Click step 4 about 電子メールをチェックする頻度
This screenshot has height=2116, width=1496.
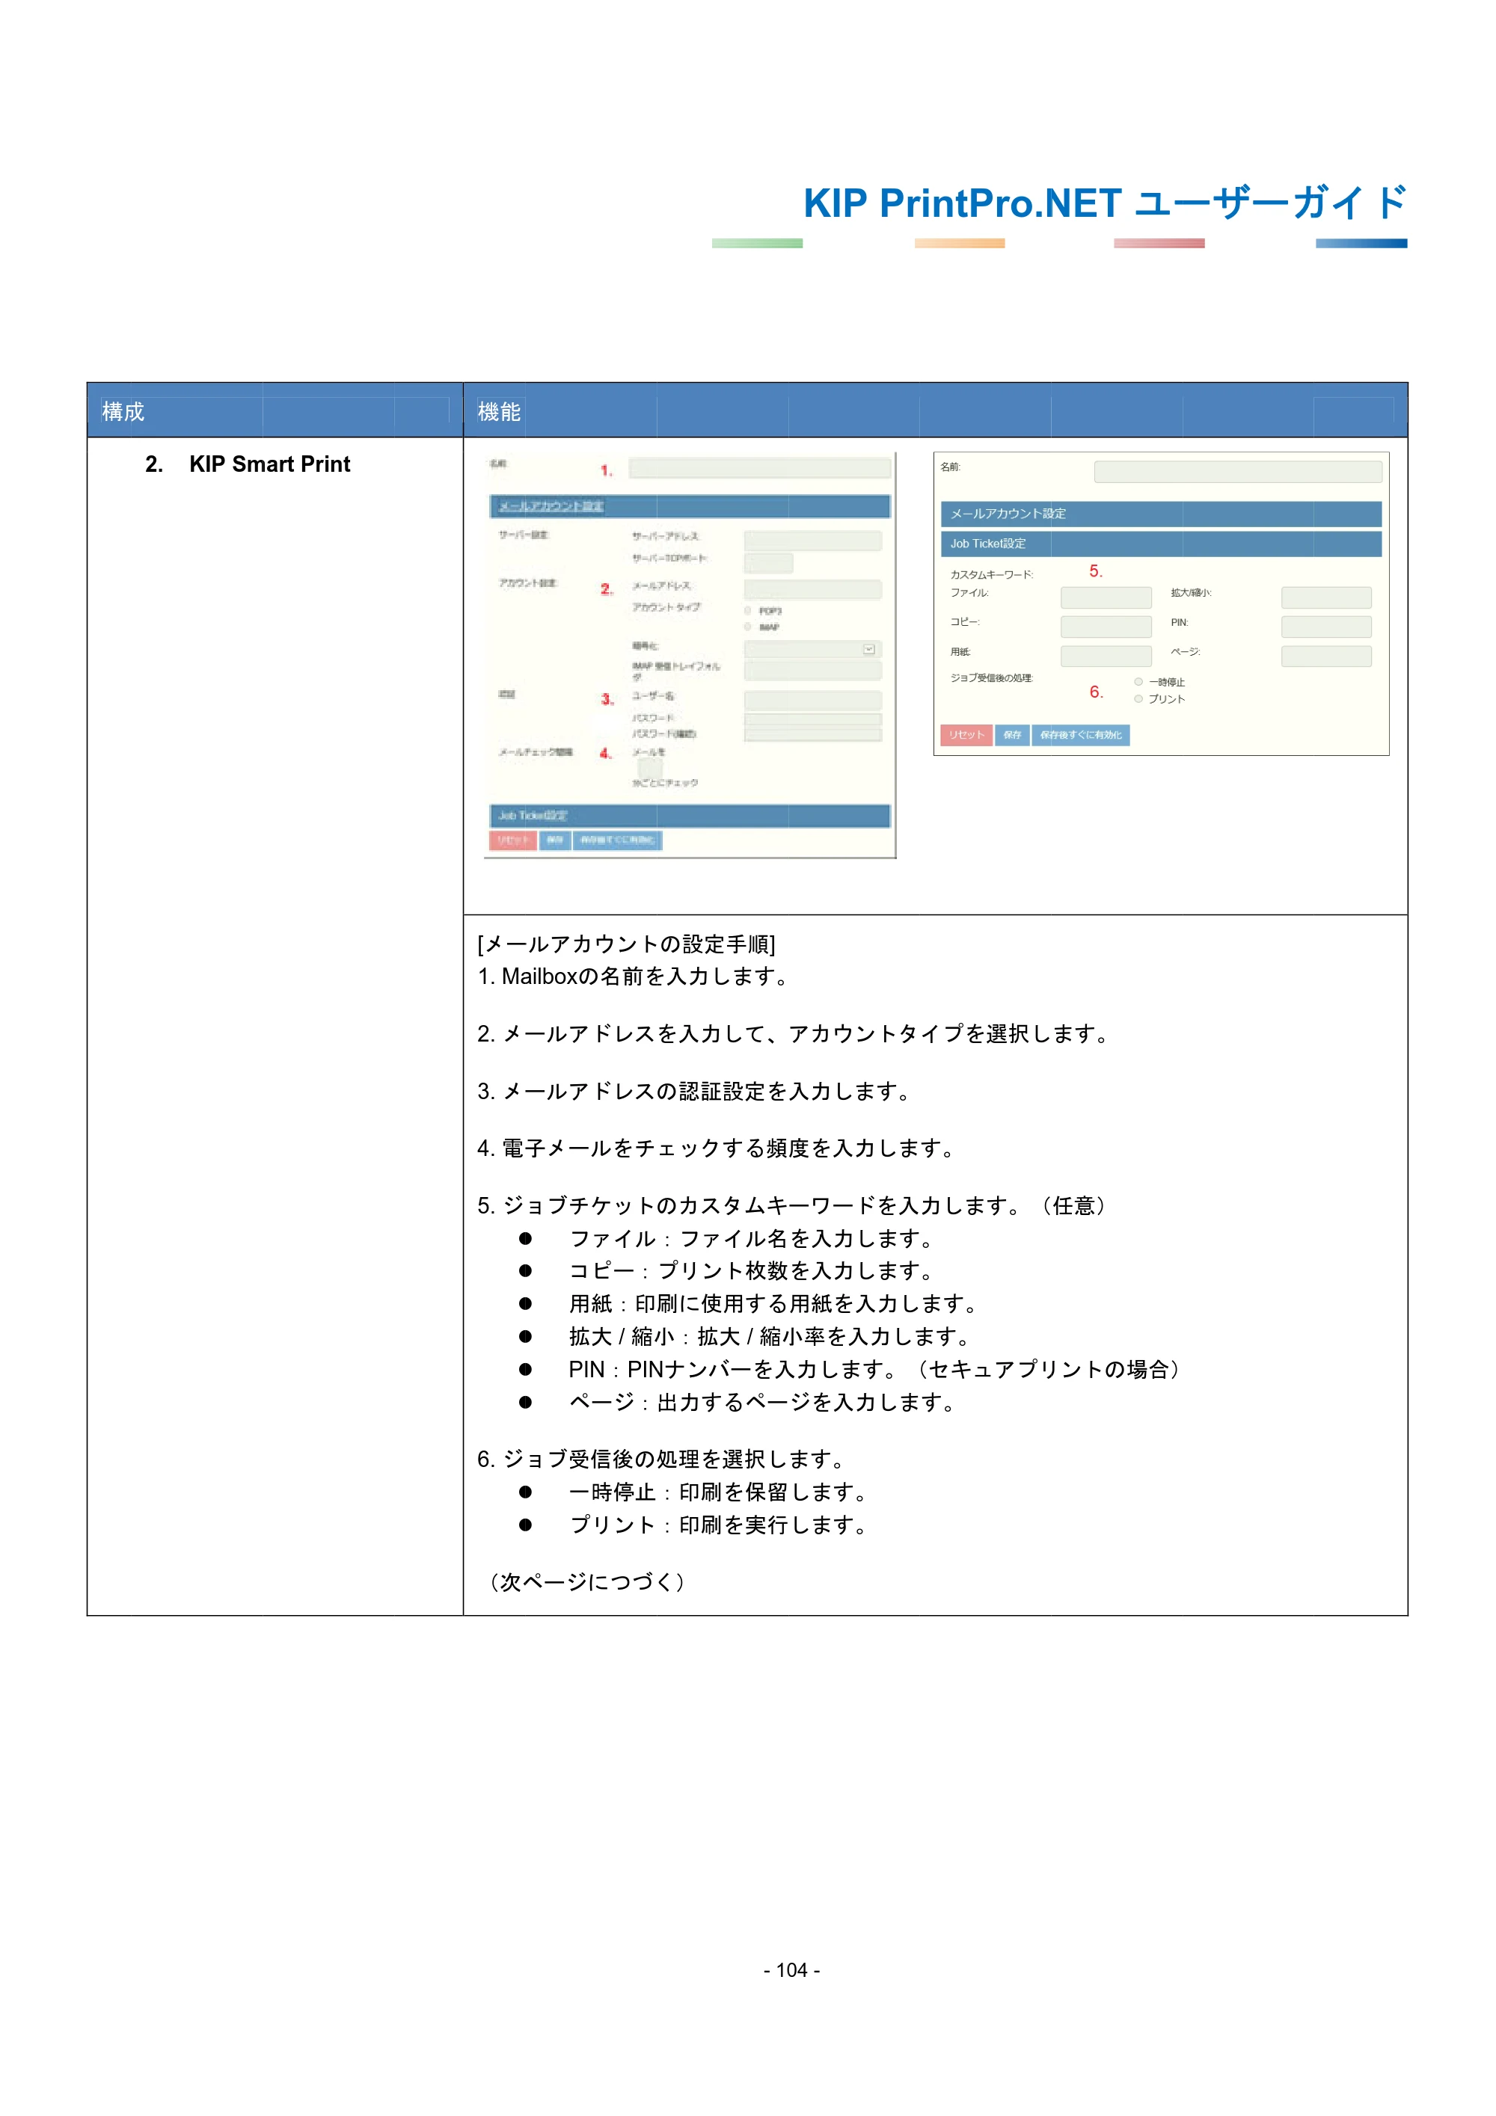[x=716, y=1148]
